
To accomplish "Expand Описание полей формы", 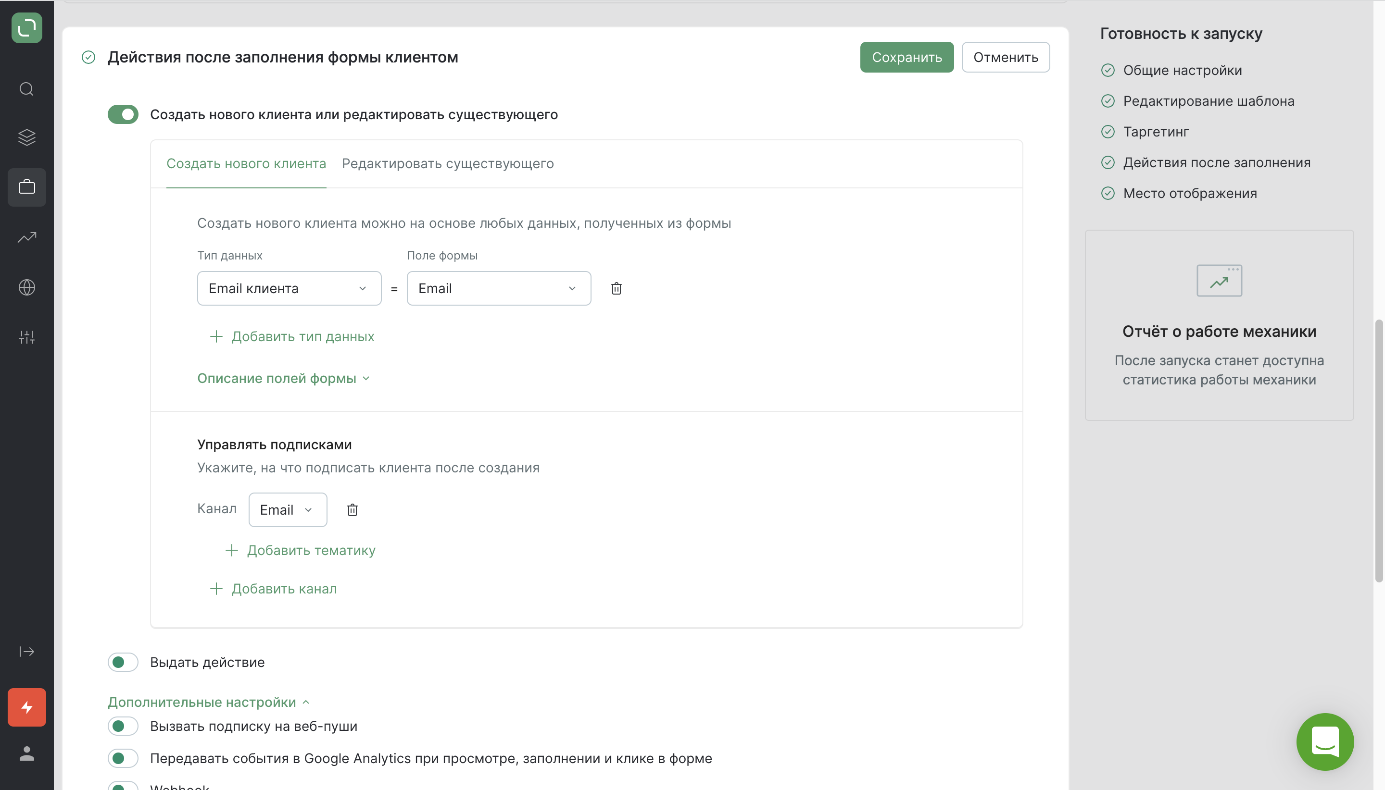I will coord(283,378).
